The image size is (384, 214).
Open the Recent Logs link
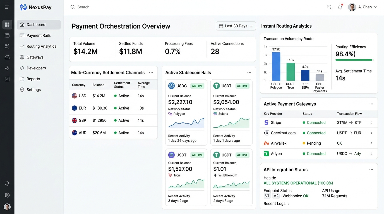[277, 204]
